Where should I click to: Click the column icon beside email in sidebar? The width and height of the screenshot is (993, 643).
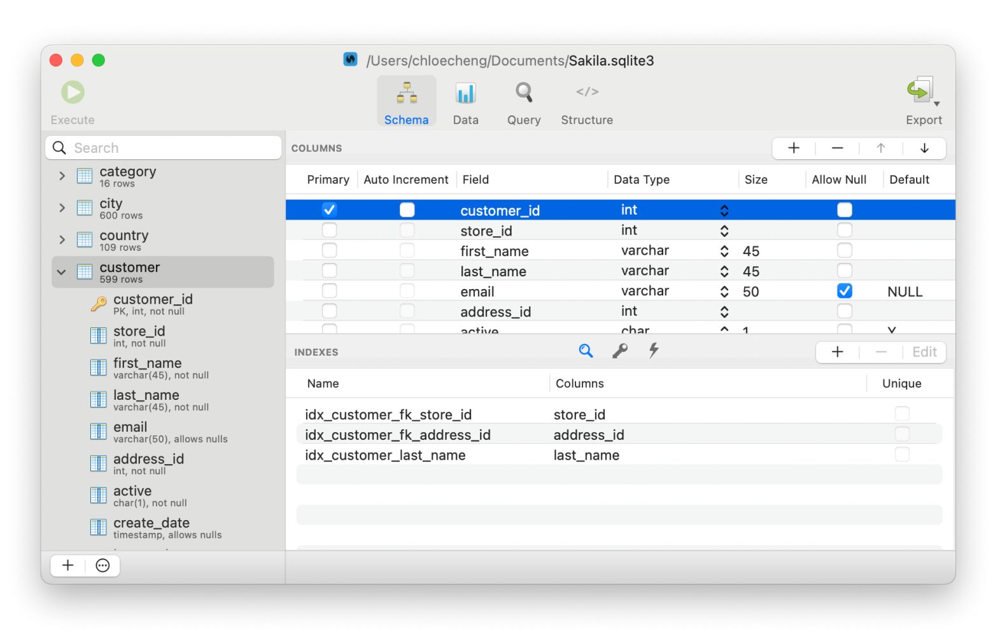pos(99,432)
